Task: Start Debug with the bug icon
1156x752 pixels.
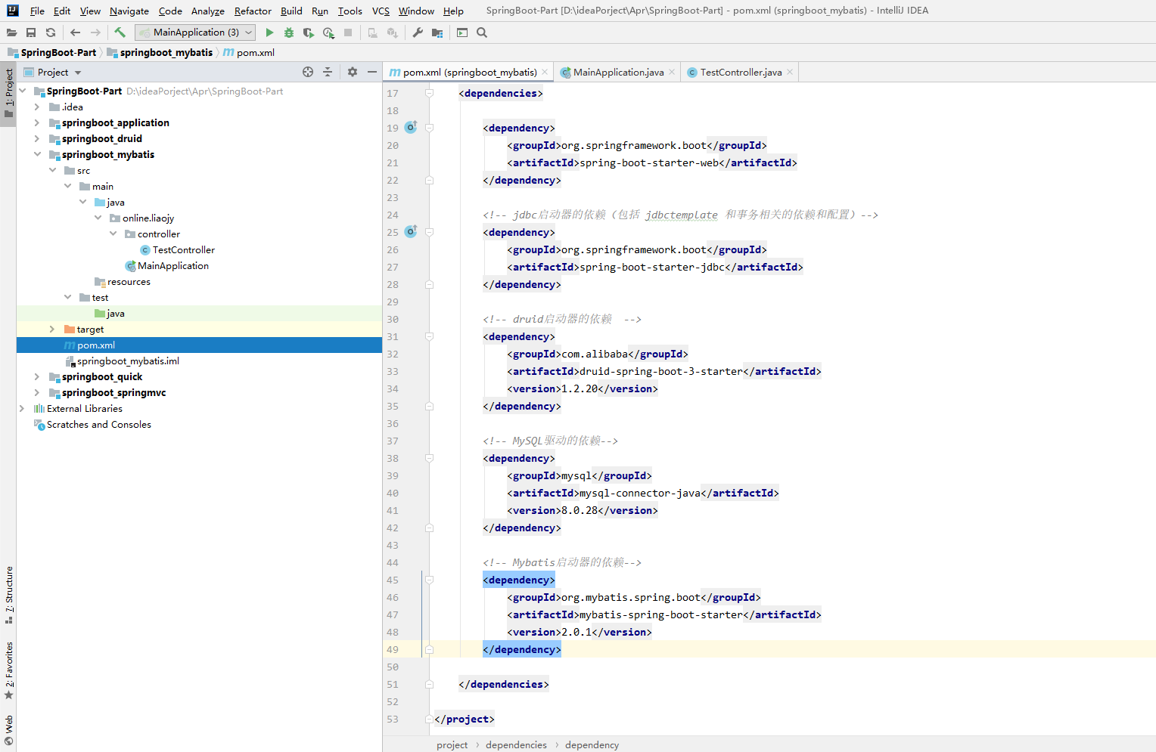Action: [x=289, y=32]
